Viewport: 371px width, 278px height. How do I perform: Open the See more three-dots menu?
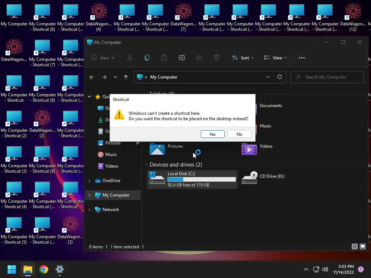tap(302, 58)
